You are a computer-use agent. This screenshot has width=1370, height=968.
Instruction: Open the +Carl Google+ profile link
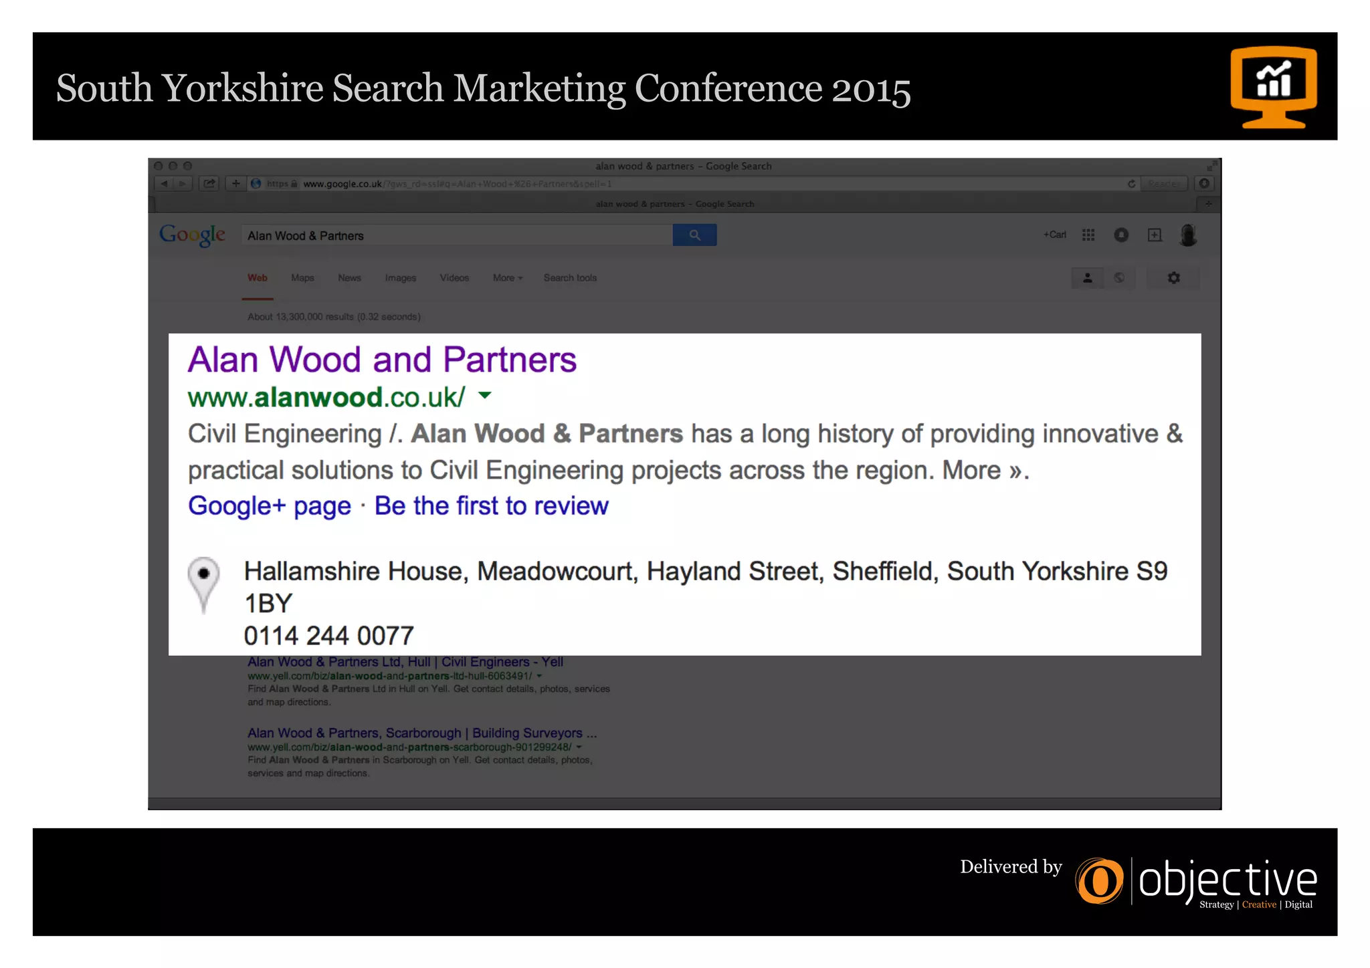click(1055, 235)
